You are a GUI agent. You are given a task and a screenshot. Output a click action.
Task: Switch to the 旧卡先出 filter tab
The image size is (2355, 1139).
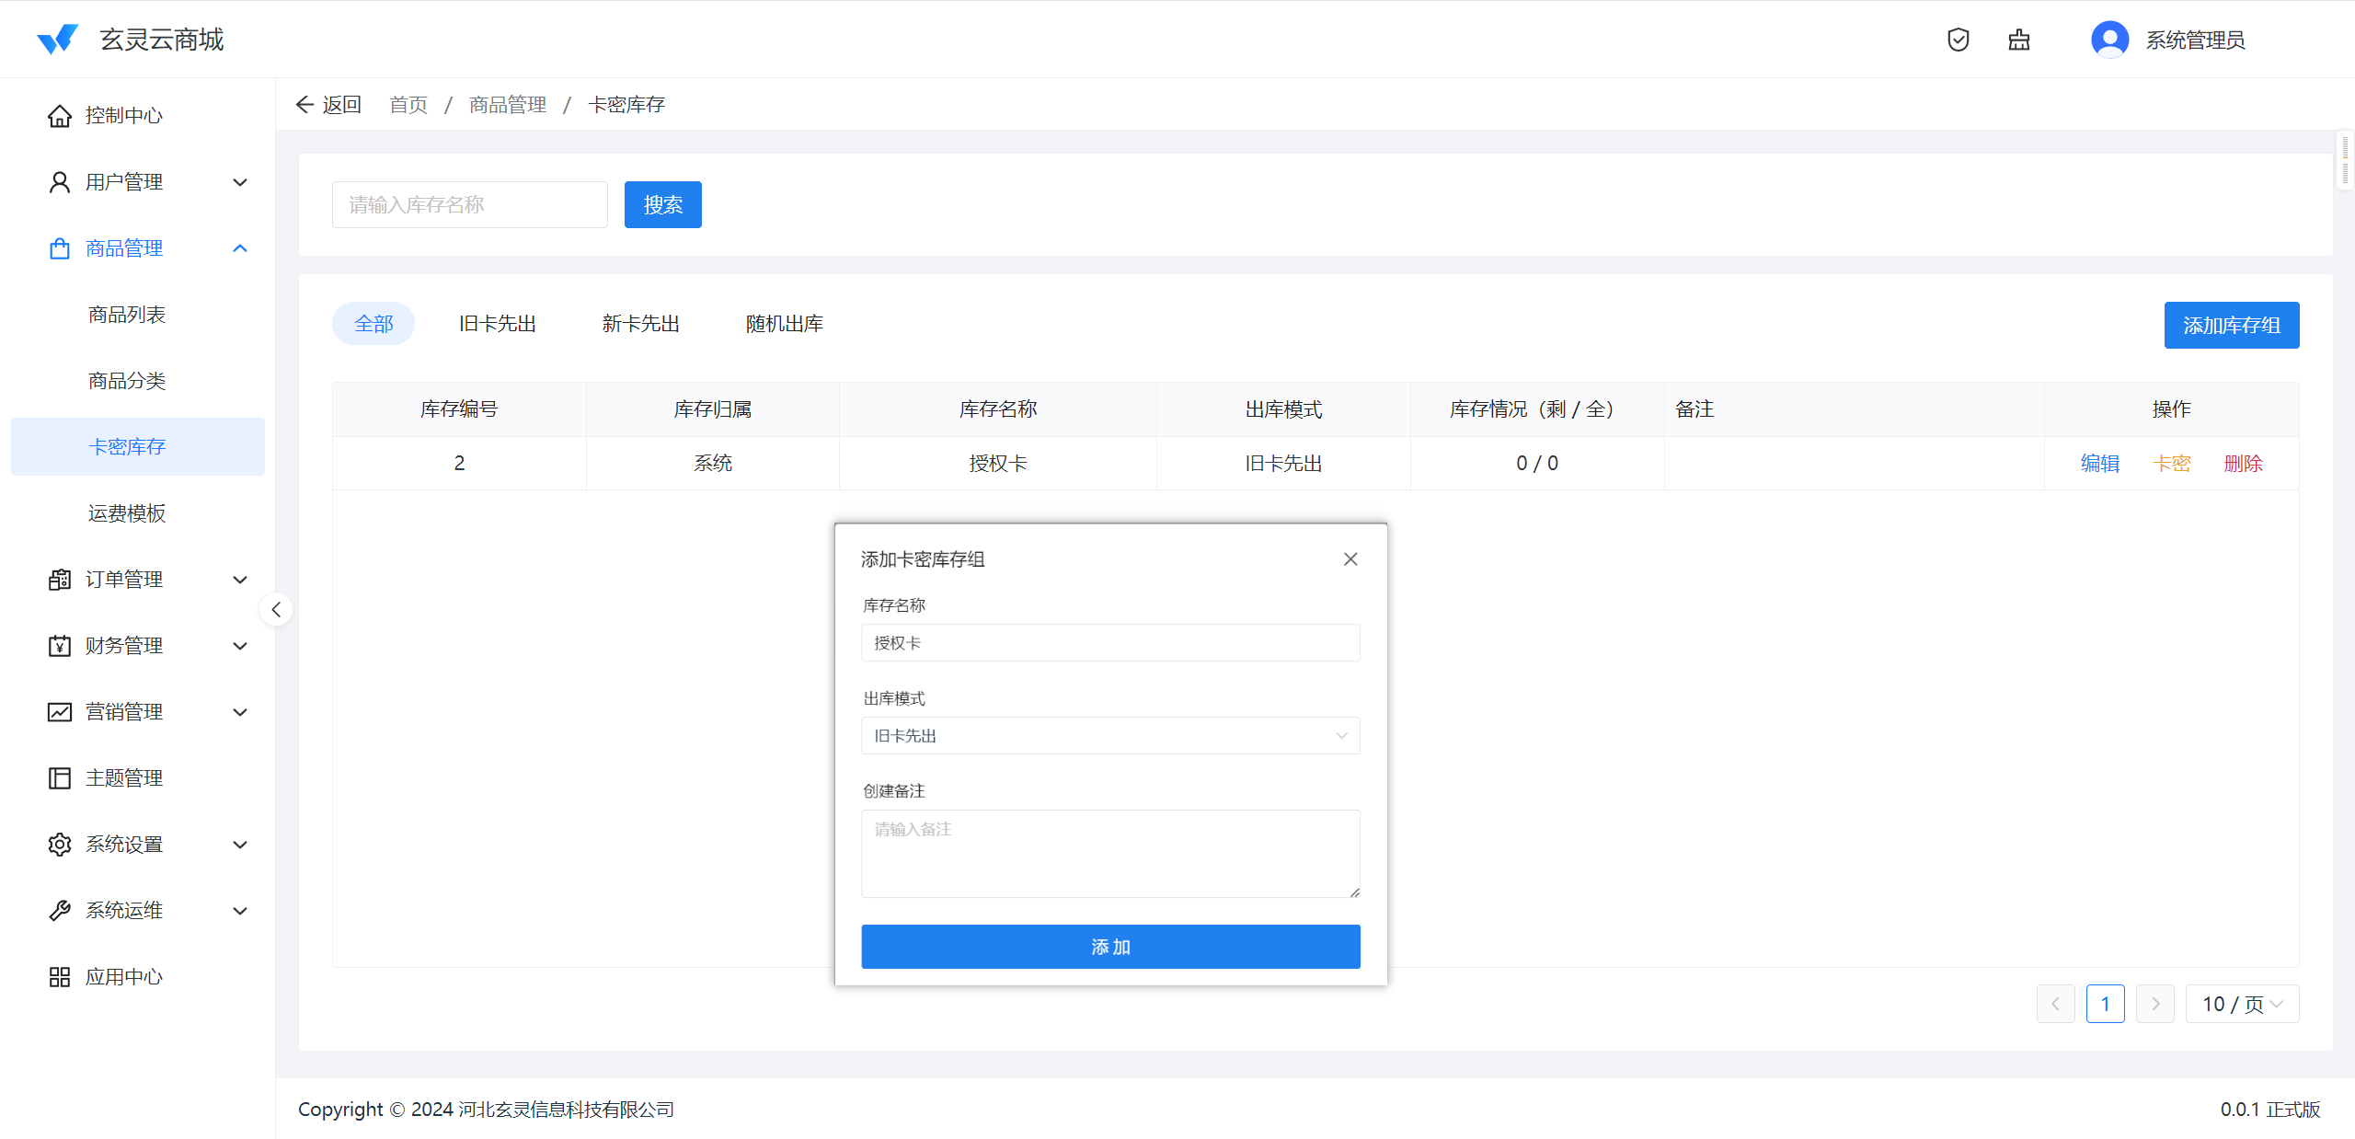click(x=497, y=324)
